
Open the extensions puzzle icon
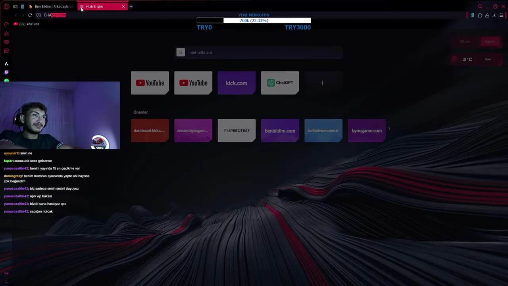[x=480, y=15]
